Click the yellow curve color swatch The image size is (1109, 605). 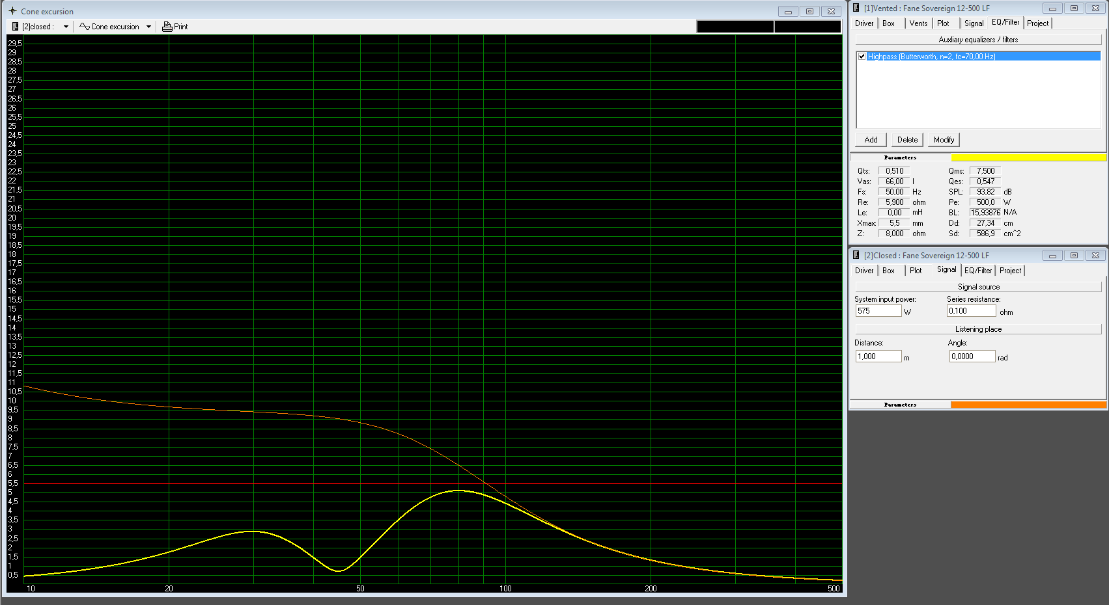pos(1028,157)
